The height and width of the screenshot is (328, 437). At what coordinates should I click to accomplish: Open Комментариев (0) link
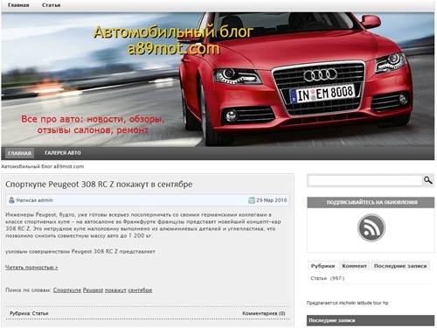click(264, 313)
